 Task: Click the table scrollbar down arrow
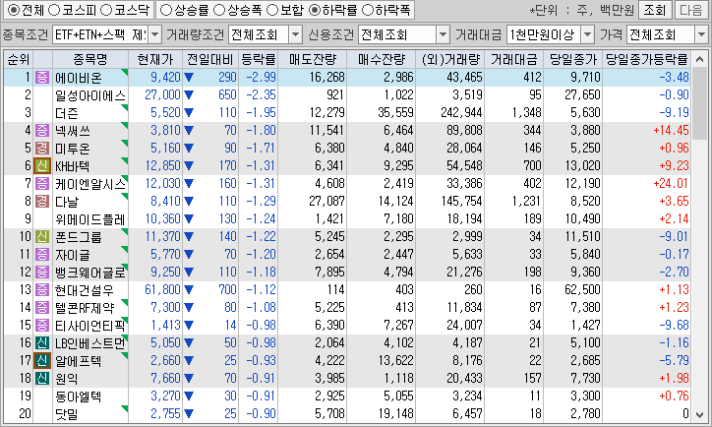700,415
